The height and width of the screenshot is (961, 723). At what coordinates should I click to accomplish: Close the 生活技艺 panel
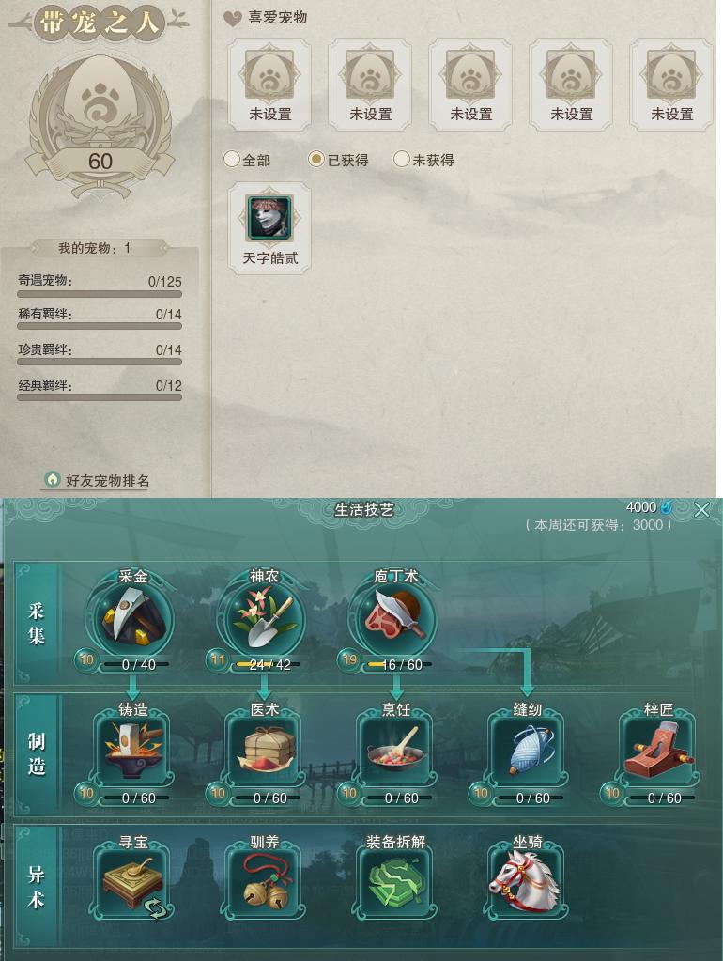click(701, 510)
